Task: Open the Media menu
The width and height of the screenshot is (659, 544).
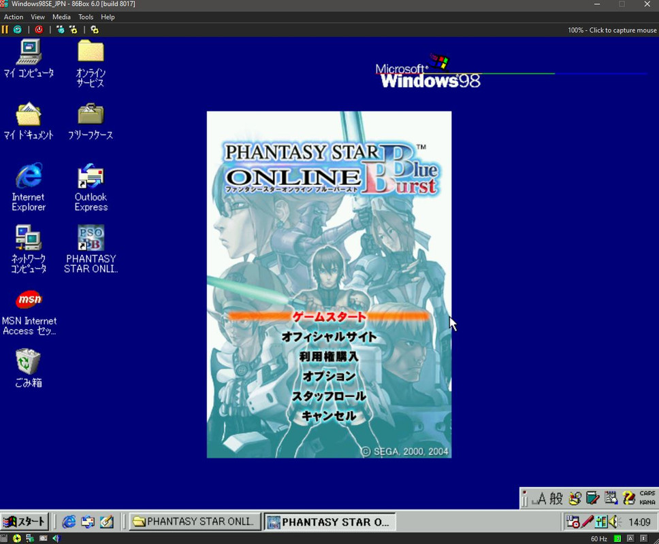Action: (61, 17)
